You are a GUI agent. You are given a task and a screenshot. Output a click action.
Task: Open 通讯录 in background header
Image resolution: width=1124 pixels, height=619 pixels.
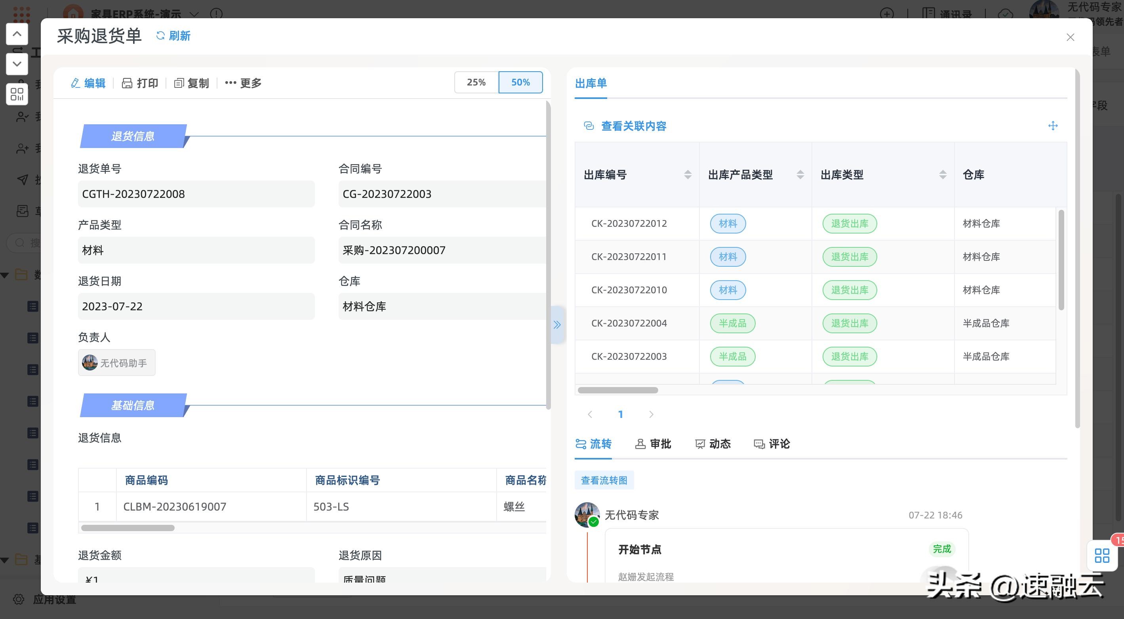(x=947, y=14)
